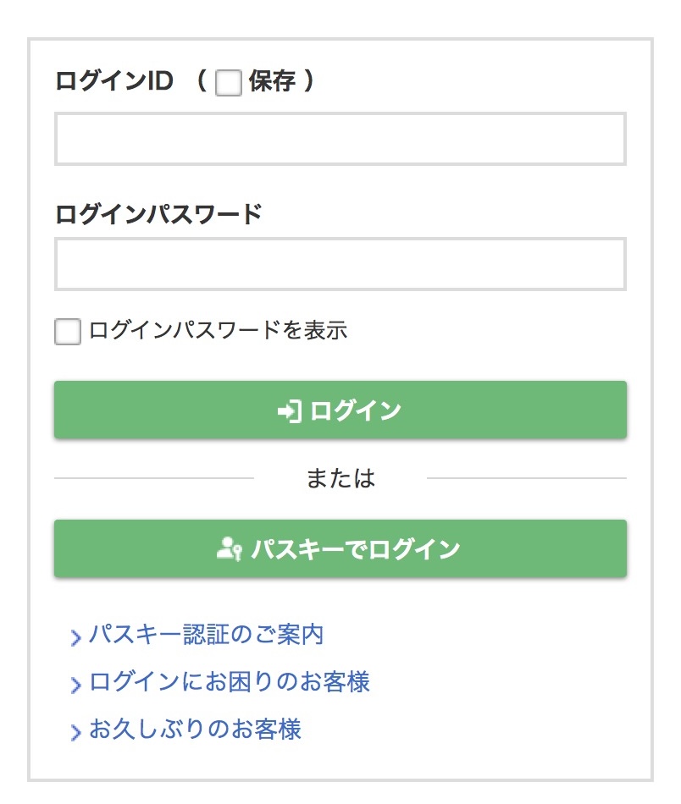
Task: Focus the ログインパスワード input field
Action: pos(340,264)
